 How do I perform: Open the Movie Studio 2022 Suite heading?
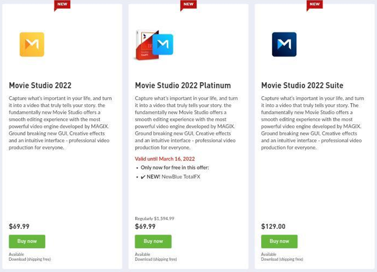coord(302,86)
